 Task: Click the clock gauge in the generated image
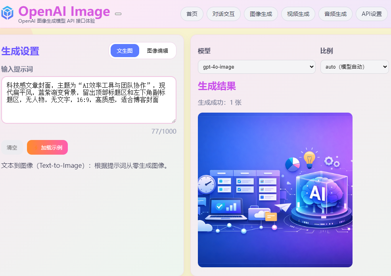tap(206, 185)
